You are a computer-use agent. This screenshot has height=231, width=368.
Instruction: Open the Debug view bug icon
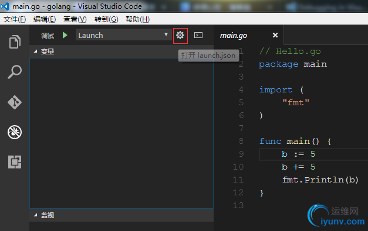point(15,132)
